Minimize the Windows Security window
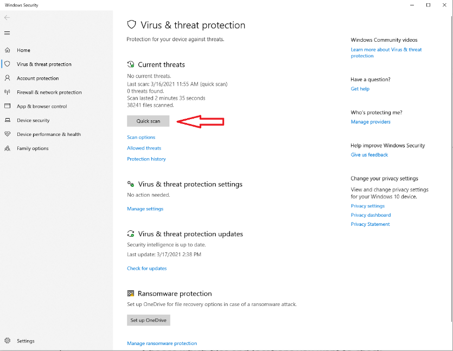Viewport: 453px width, 351px height. pyautogui.click(x=412, y=5)
